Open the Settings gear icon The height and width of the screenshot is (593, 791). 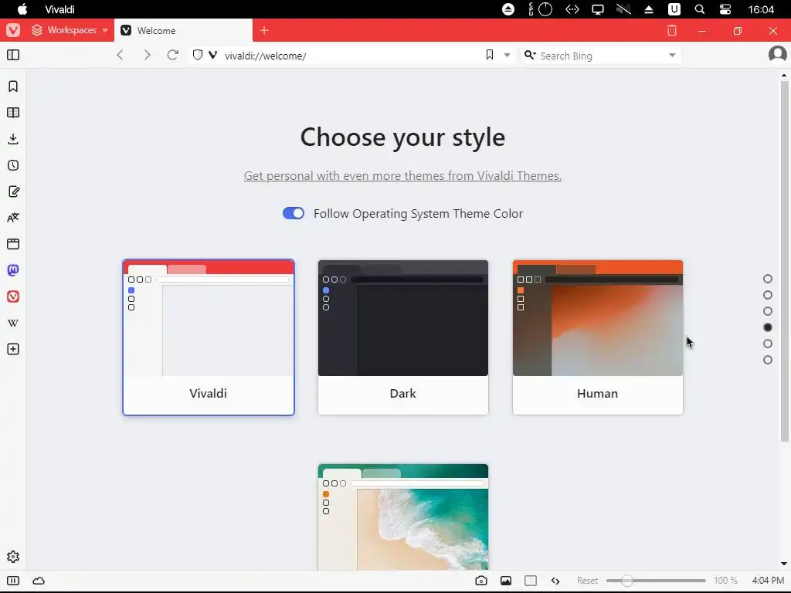(13, 557)
